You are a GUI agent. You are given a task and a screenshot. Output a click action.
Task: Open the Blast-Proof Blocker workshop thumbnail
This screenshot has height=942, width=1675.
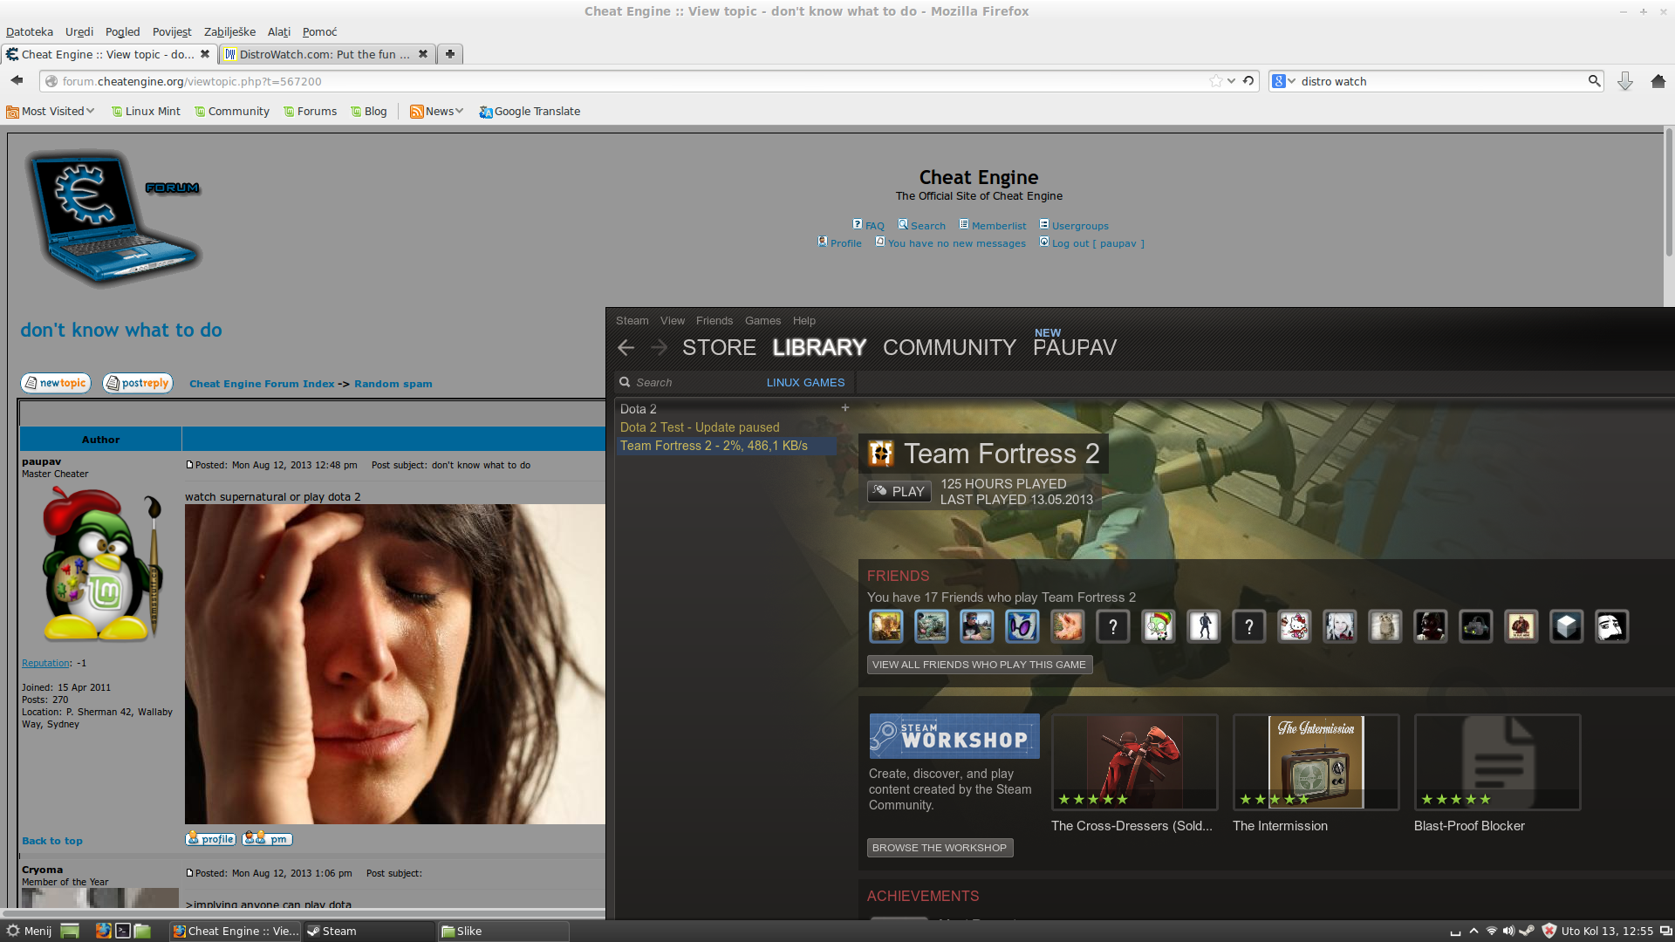pos(1498,762)
